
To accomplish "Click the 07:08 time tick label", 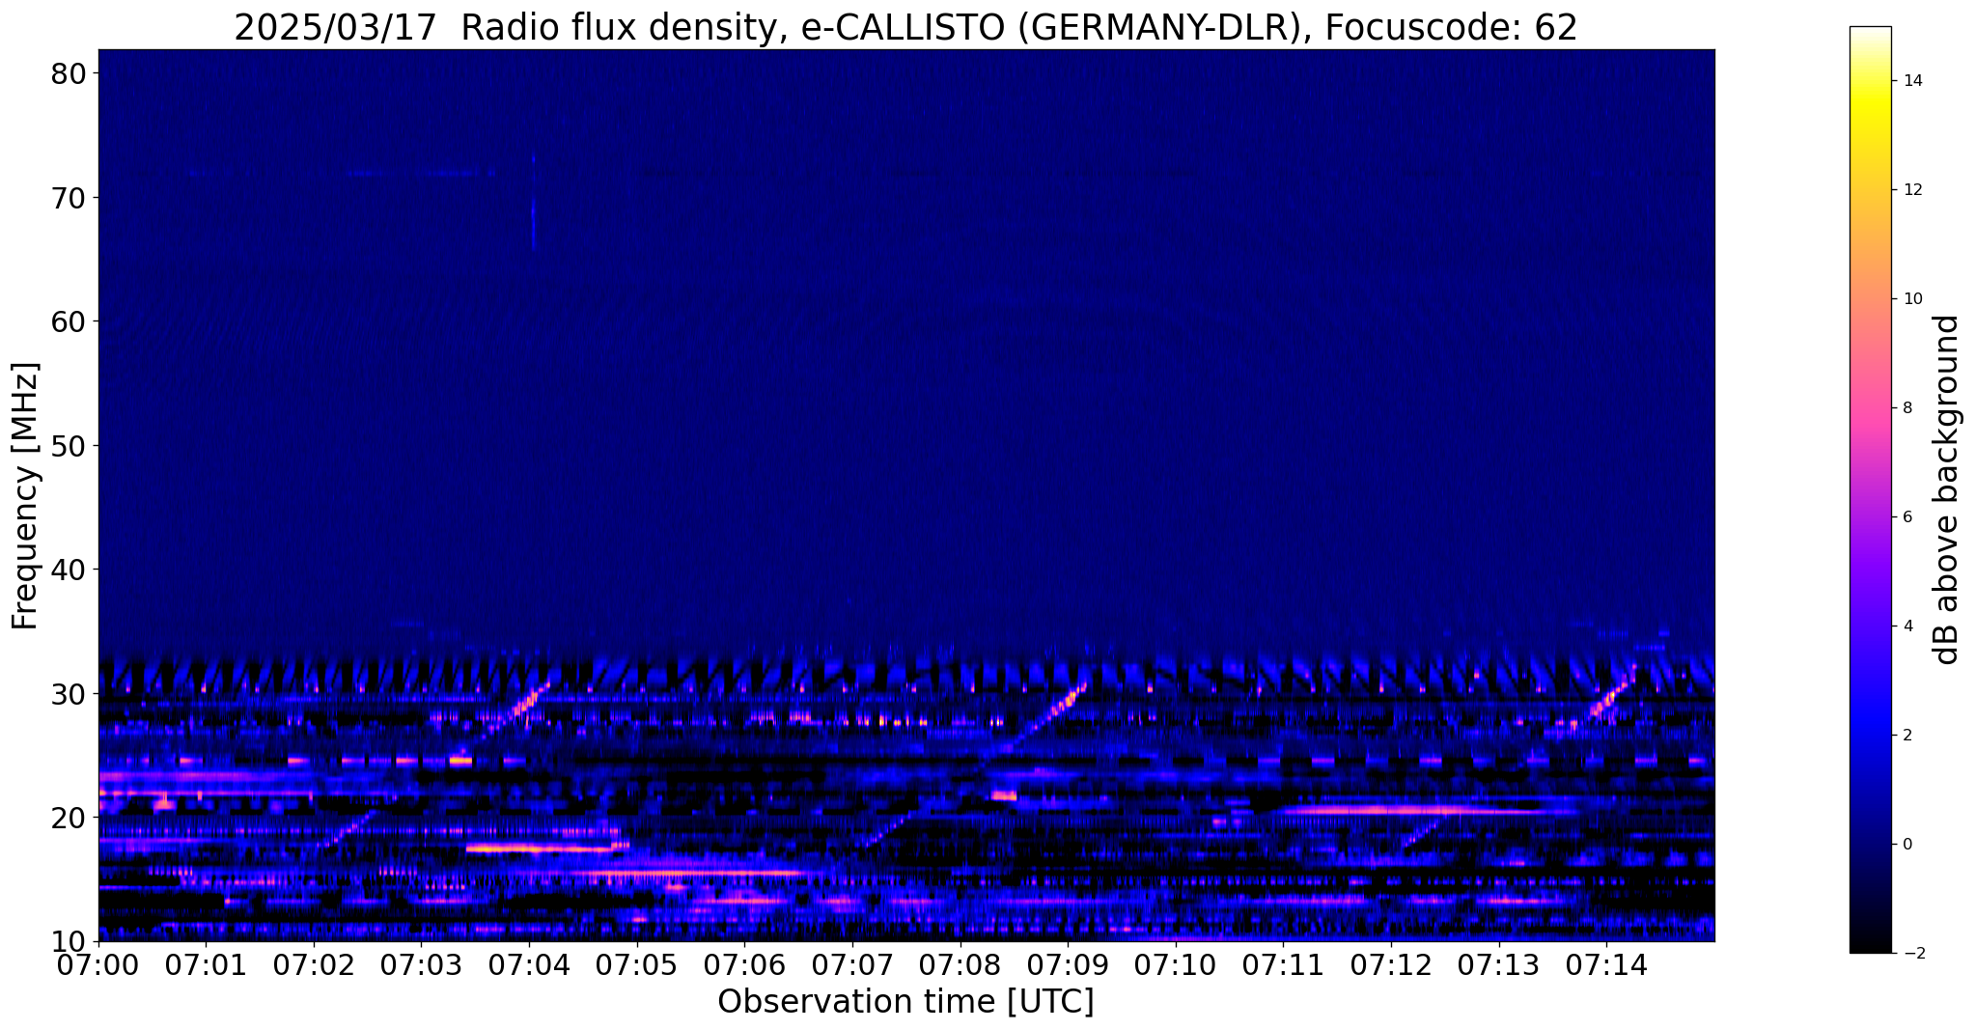I will point(960,964).
